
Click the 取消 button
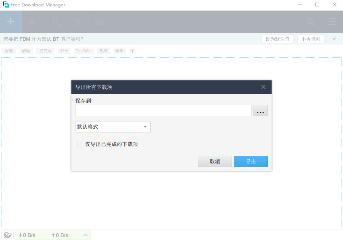pos(215,162)
